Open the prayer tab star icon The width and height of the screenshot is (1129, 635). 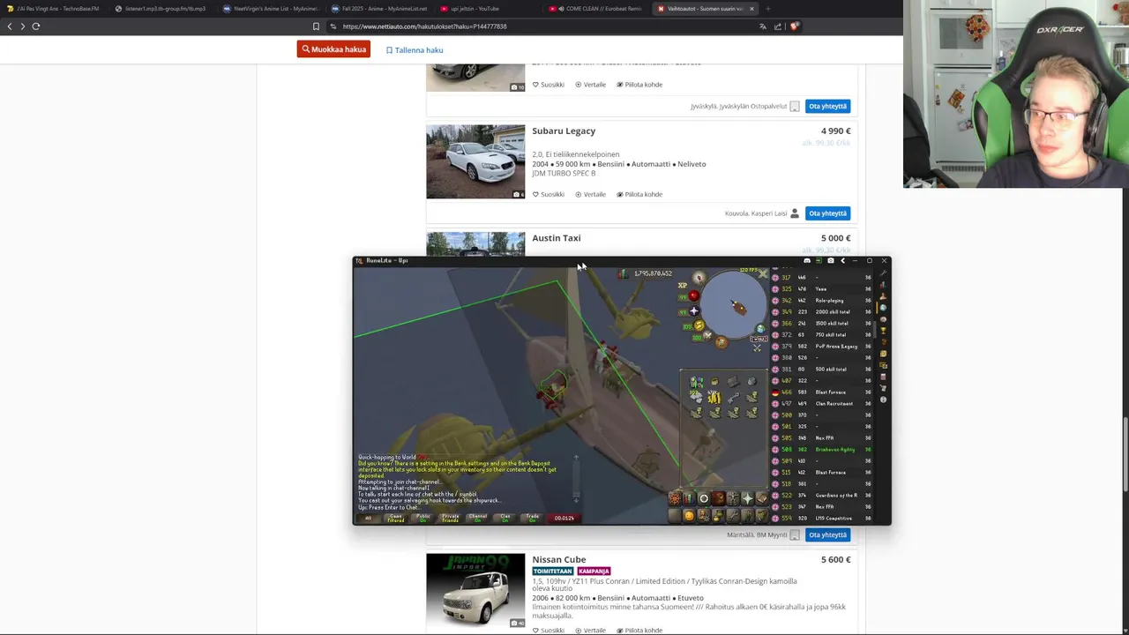click(x=747, y=498)
